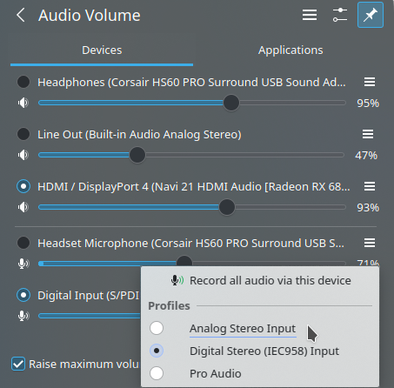Click the Headphones (Corsair HS60 PRO) device name
The image size is (394, 388).
[191, 83]
